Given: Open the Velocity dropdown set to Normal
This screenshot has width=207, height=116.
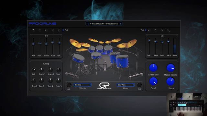Looking at the screenshot, I should (82, 85).
